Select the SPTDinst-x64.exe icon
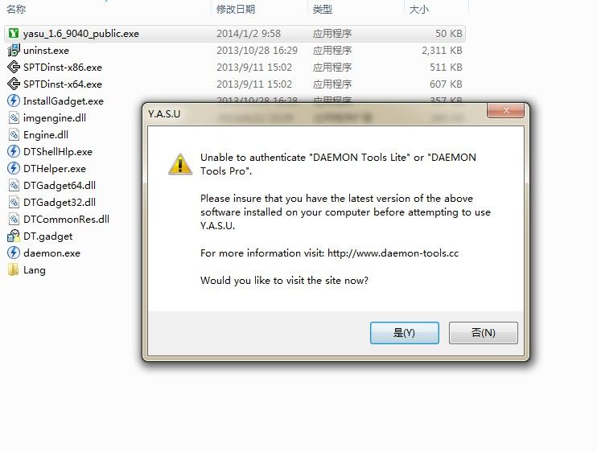 [x=14, y=84]
